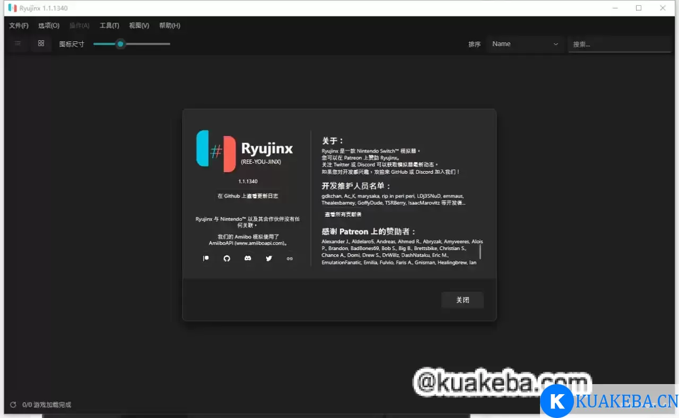Click the Ryujinx logo in About dialog
Viewport: 679px width, 418px height.
pos(216,151)
